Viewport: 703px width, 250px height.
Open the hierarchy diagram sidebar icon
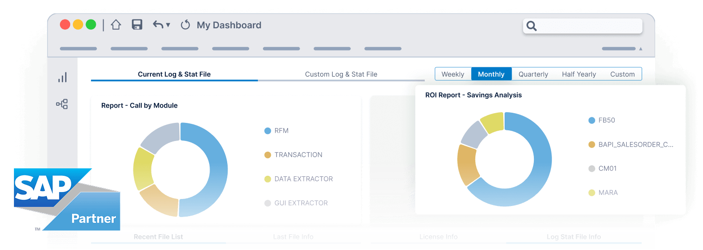62,104
